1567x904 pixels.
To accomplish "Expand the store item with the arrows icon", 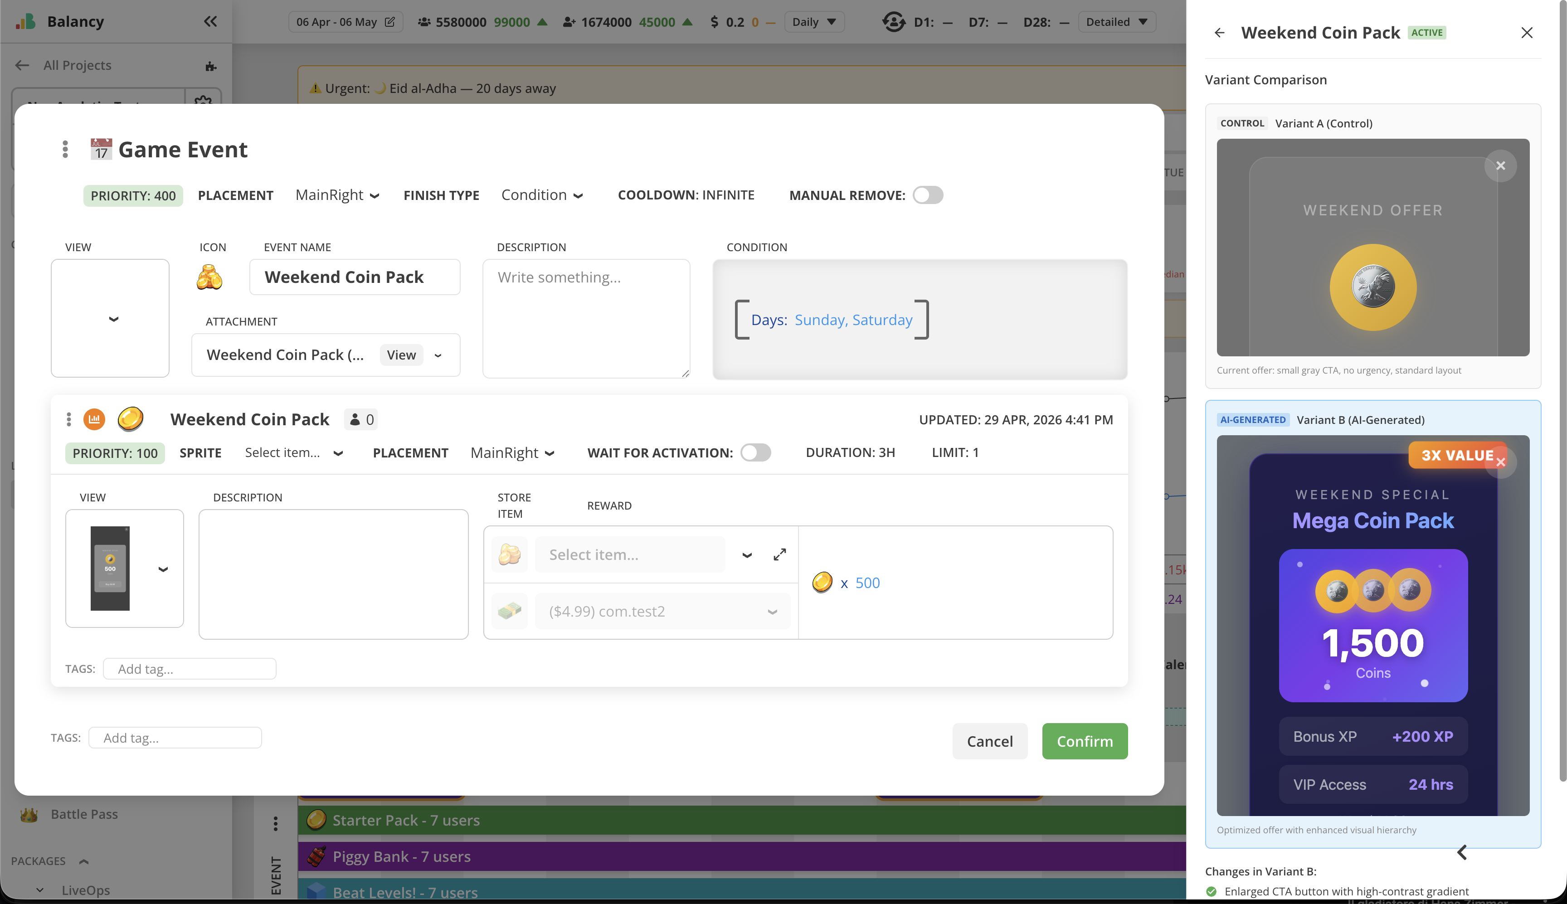I will [780, 554].
